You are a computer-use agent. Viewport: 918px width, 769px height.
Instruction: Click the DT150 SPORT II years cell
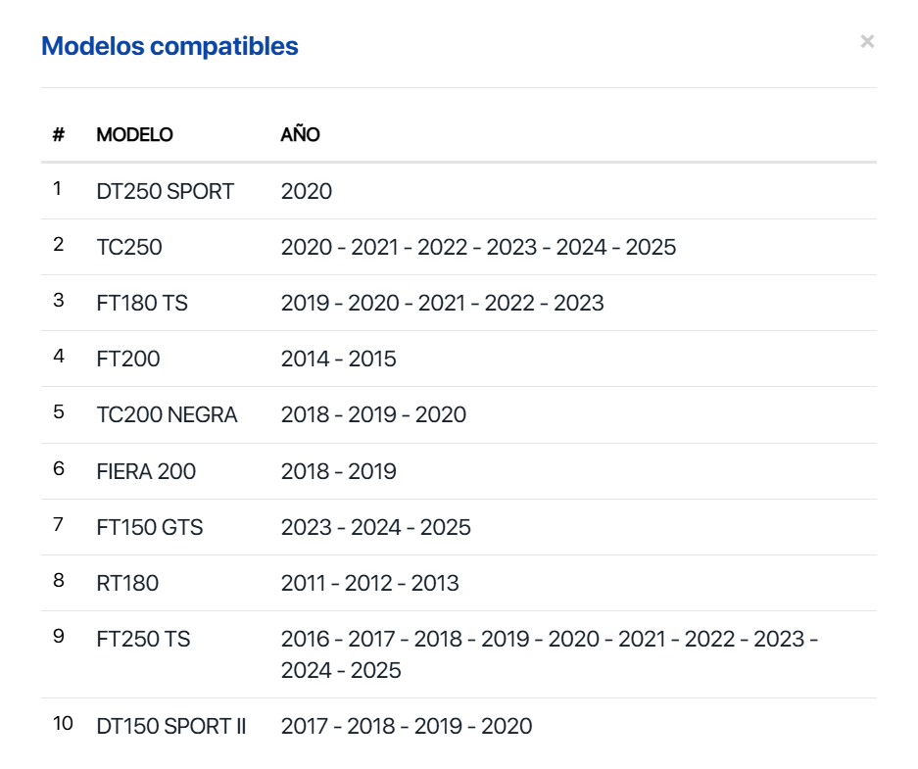[407, 727]
